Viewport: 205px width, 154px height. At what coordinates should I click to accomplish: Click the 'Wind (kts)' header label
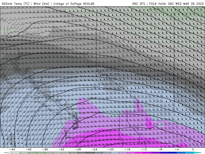(41, 4)
